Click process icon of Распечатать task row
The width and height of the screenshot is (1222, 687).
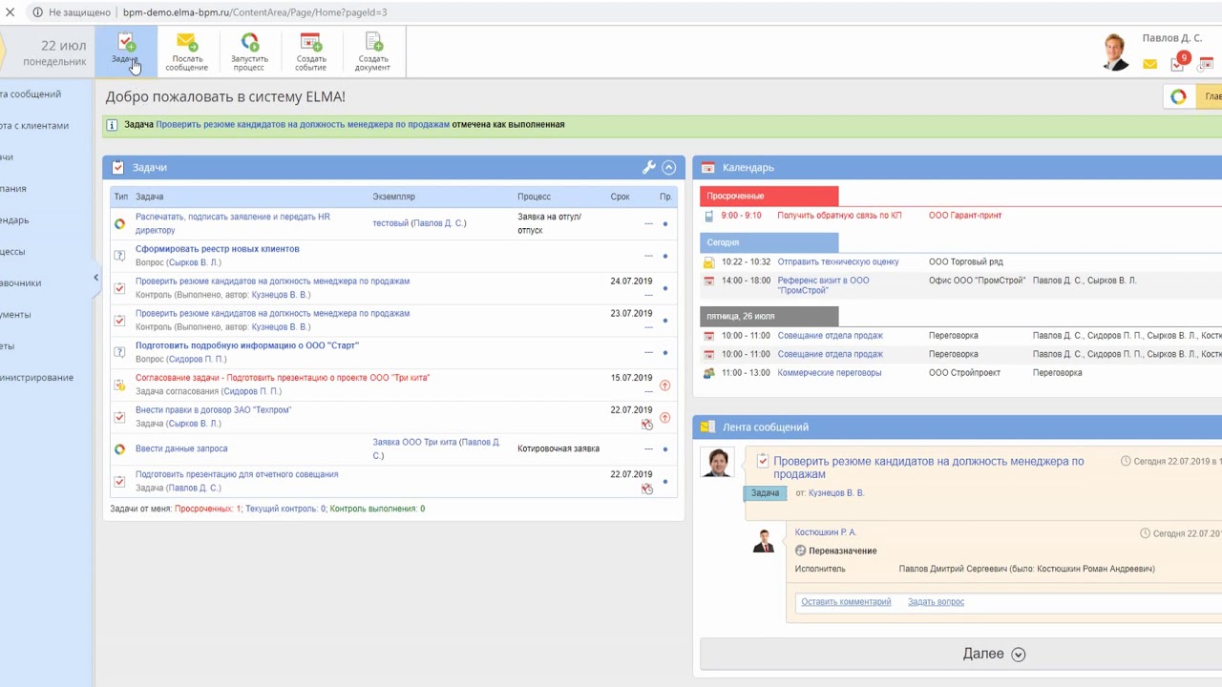point(119,224)
